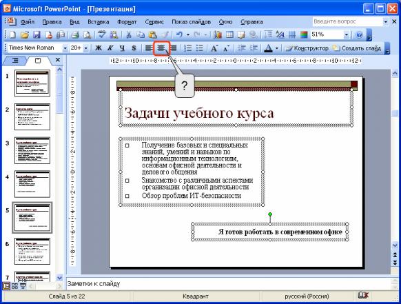The height and width of the screenshot is (304, 401).
Task: Open the Times New Roman font dropdown
Action: (x=65, y=48)
